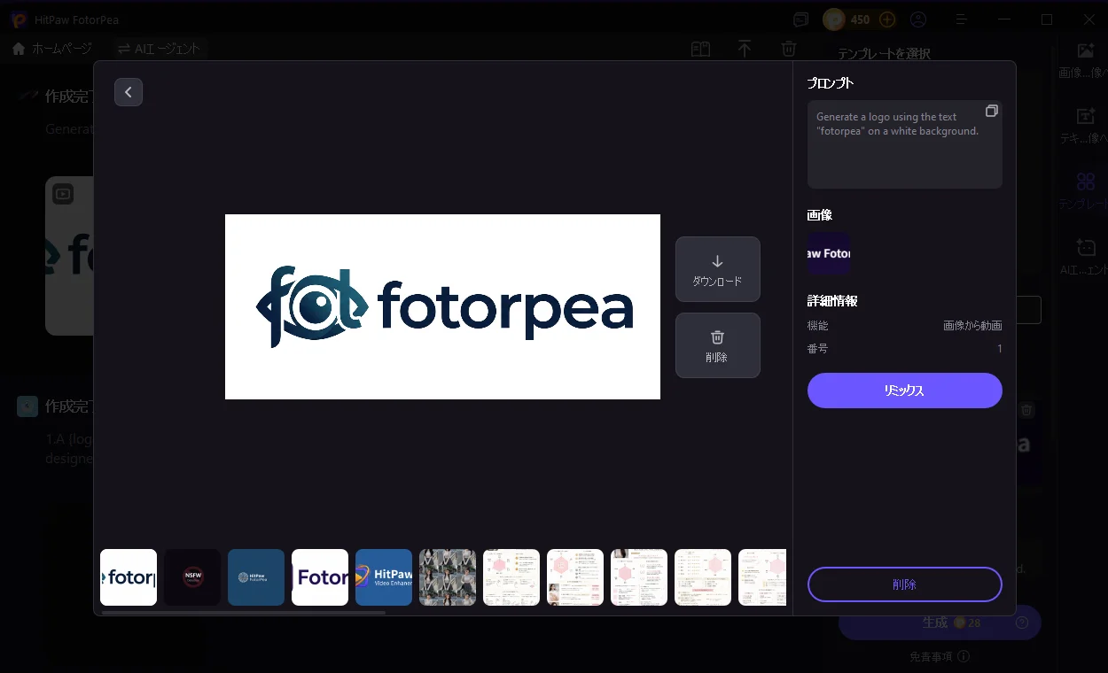Select the third pink diagram document thumbnail
This screenshot has height=673, width=1108.
point(639,577)
